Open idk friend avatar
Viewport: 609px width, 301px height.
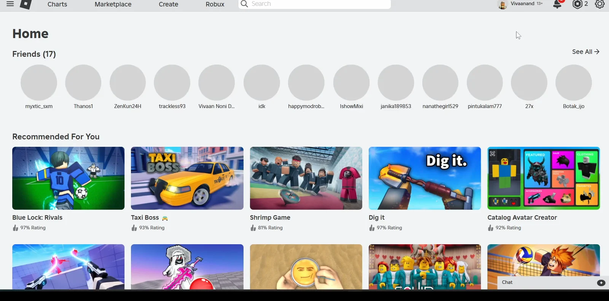coord(262,83)
